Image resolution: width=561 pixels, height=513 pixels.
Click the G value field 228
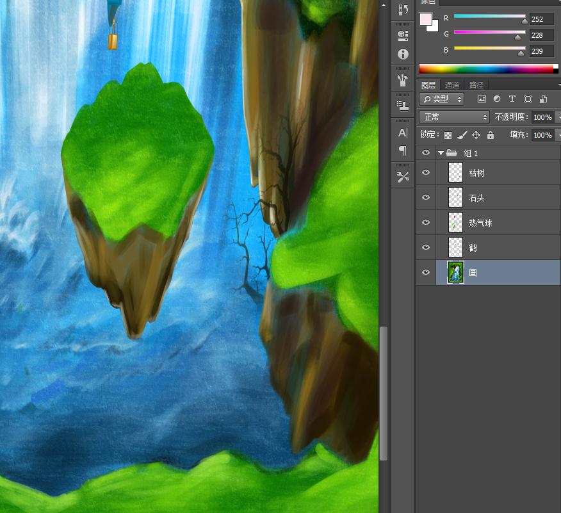pos(542,35)
